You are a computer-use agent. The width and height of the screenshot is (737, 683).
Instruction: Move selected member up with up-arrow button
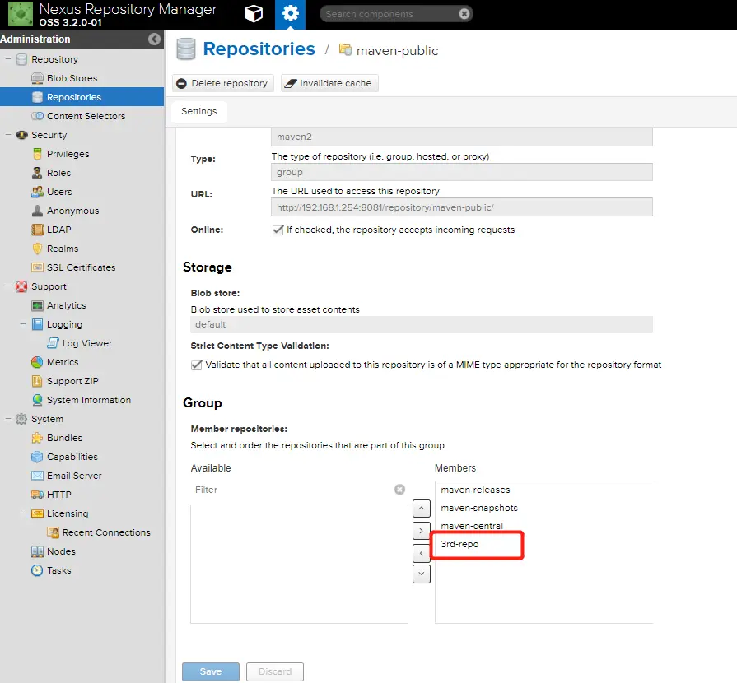421,509
